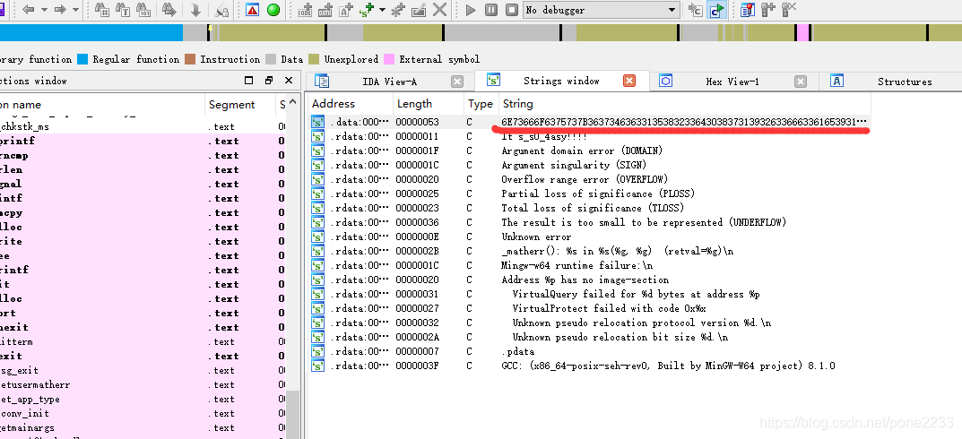Open the breakpoint list icon

[747, 10]
